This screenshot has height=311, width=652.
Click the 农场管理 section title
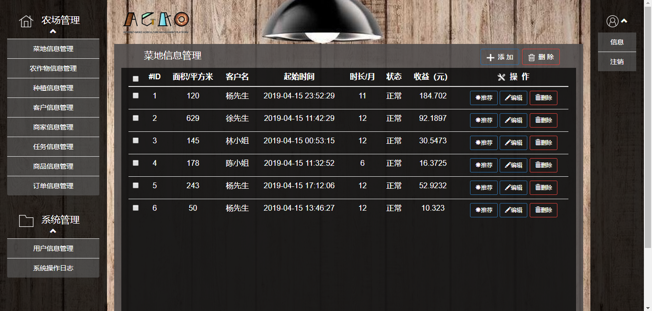tap(60, 20)
